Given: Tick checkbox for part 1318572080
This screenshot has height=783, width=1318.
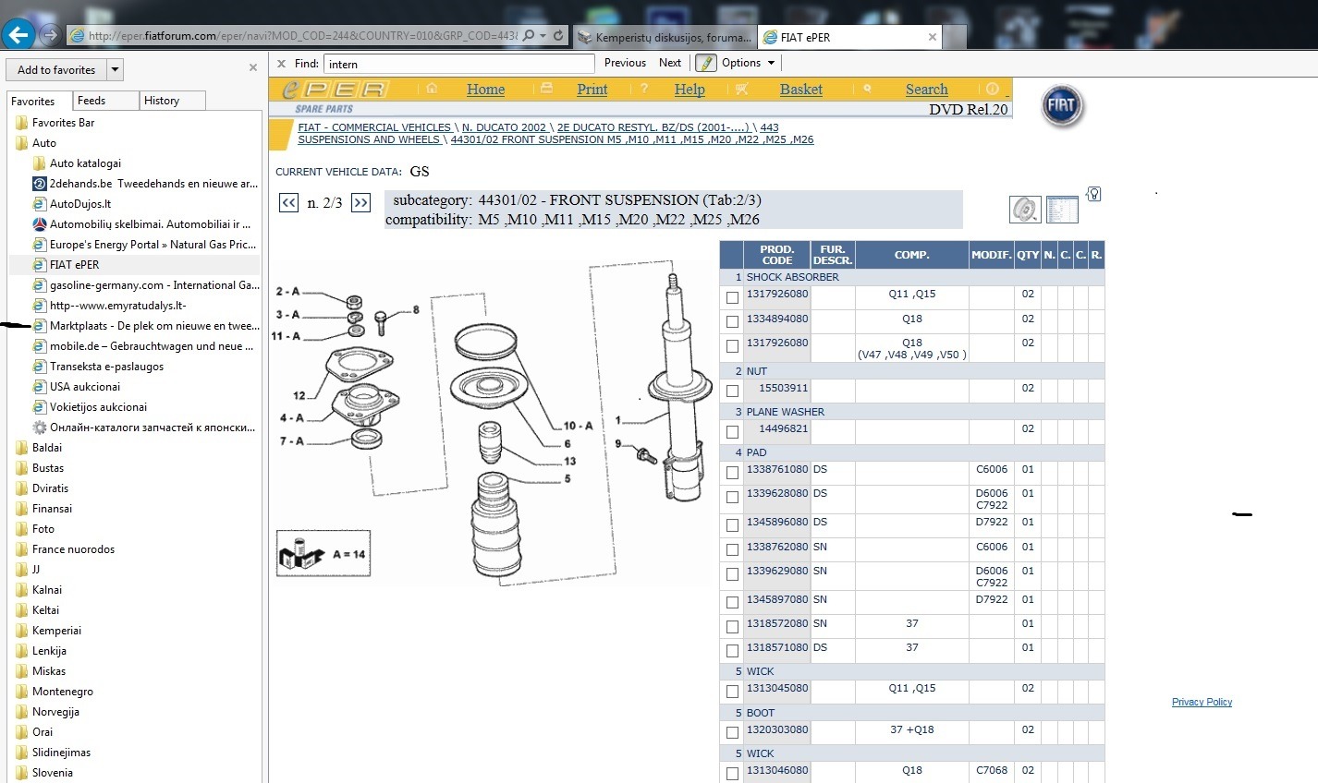Looking at the screenshot, I should 733,626.
